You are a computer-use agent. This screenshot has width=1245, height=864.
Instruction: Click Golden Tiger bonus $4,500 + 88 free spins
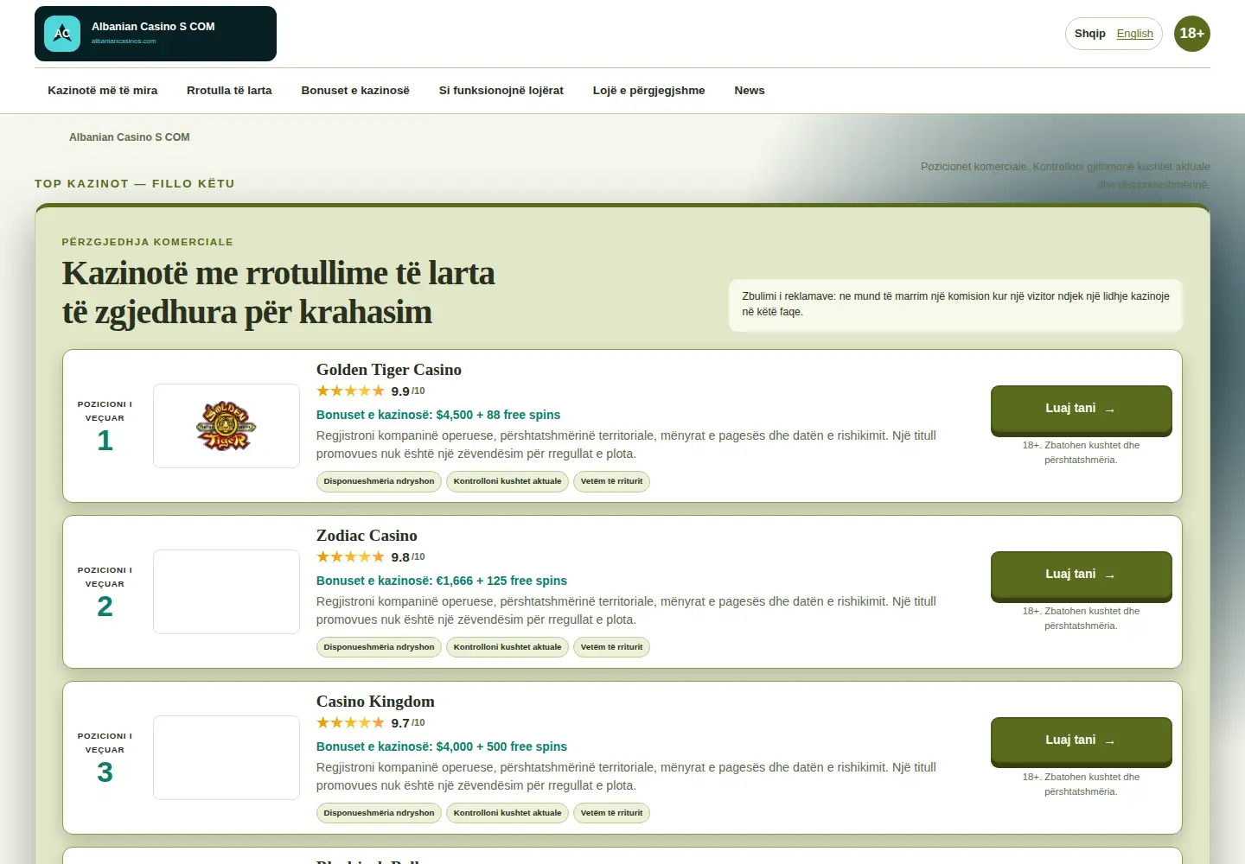pos(438,415)
